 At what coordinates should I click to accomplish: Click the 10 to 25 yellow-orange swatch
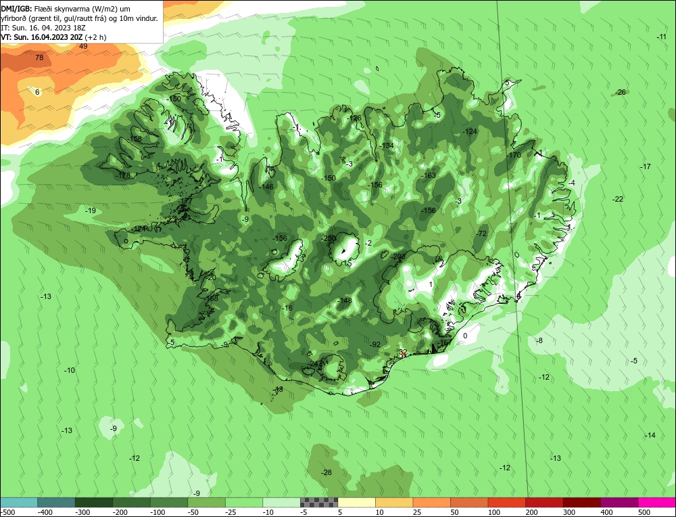[394, 502]
